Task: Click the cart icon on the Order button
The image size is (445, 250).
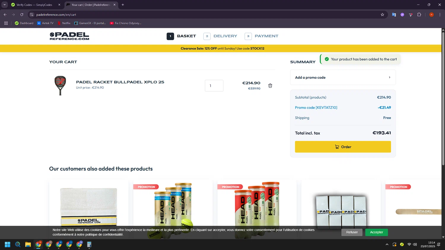Action: (x=336, y=147)
